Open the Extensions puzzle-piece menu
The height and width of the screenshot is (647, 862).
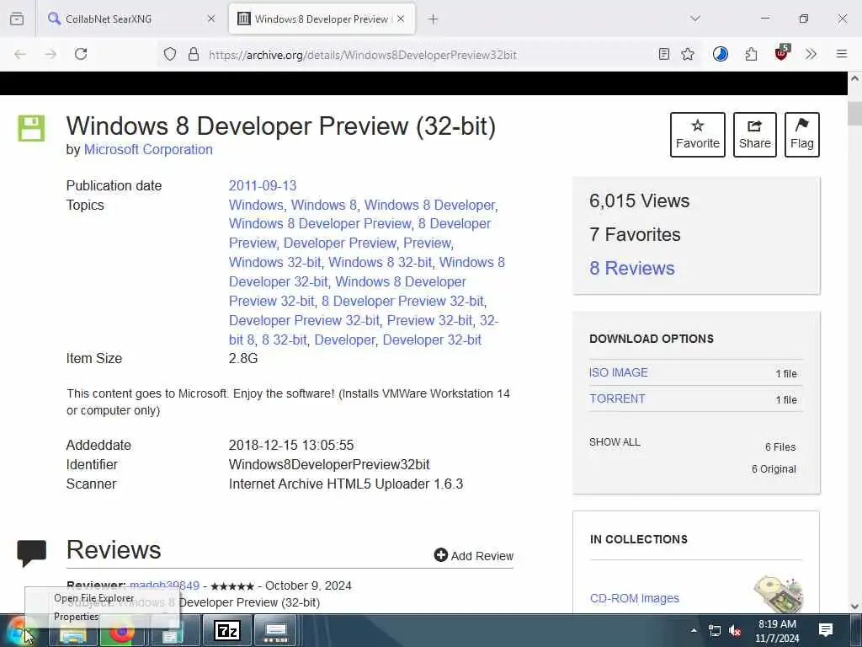click(x=751, y=54)
